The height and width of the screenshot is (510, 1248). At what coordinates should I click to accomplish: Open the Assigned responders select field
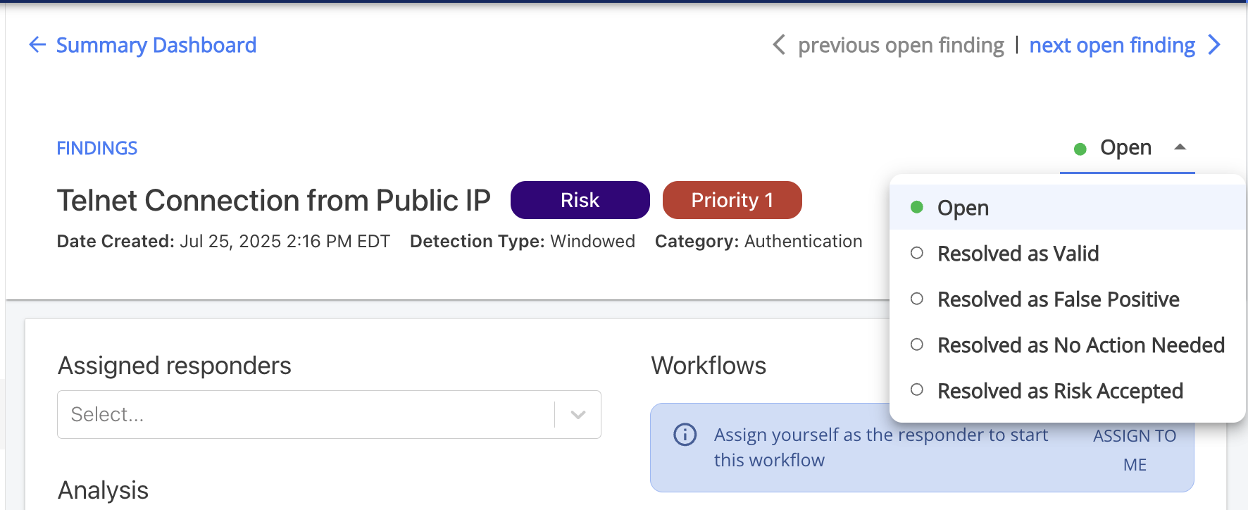tap(329, 415)
